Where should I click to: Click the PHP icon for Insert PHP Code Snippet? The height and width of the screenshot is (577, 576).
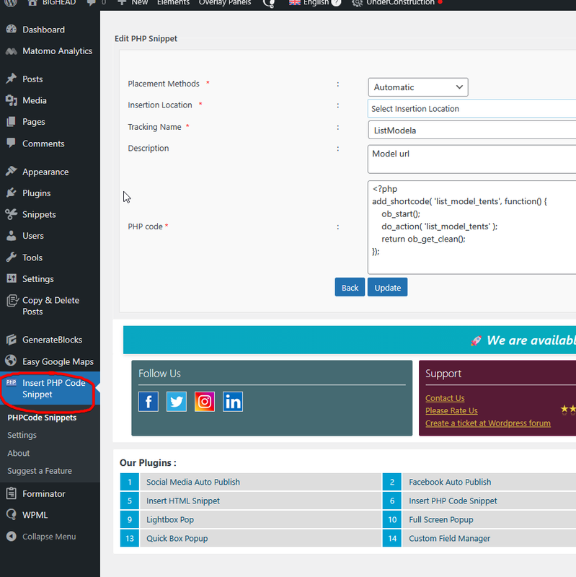[12, 382]
